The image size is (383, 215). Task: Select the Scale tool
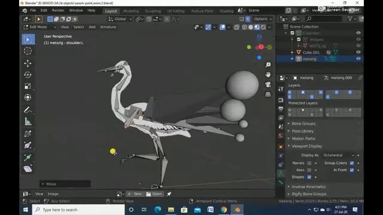click(28, 86)
